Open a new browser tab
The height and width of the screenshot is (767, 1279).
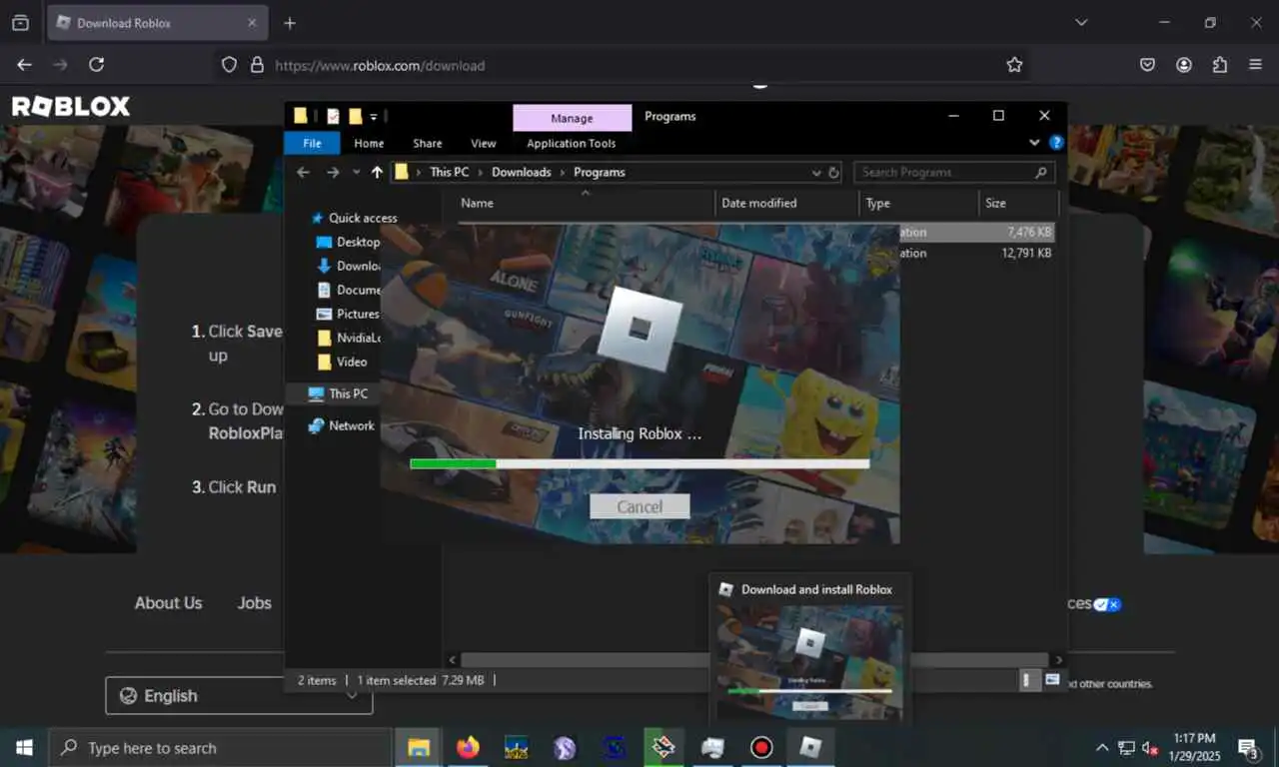point(290,23)
